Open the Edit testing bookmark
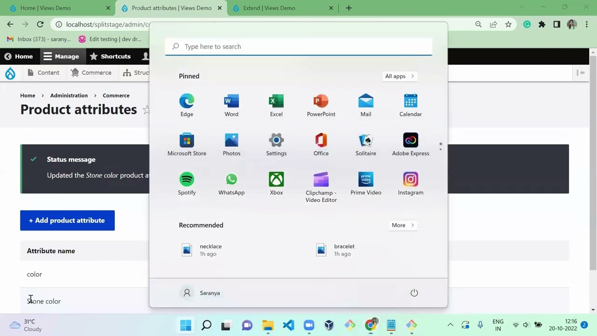Image resolution: width=597 pixels, height=336 pixels. coord(110,39)
